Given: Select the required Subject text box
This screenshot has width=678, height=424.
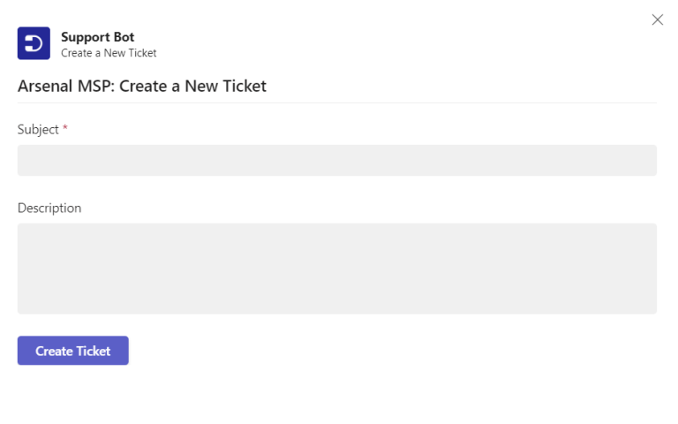Looking at the screenshot, I should coord(336,161).
